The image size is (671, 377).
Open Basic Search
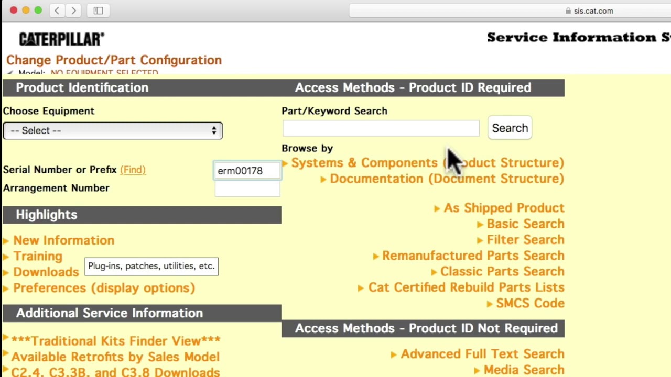pos(526,224)
